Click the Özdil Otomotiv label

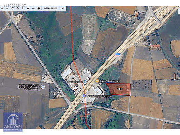[75, 82]
